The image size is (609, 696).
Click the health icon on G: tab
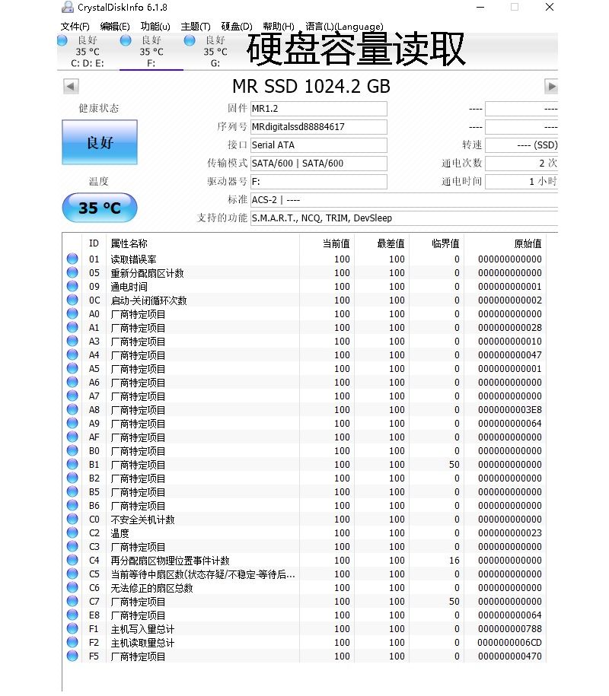190,40
